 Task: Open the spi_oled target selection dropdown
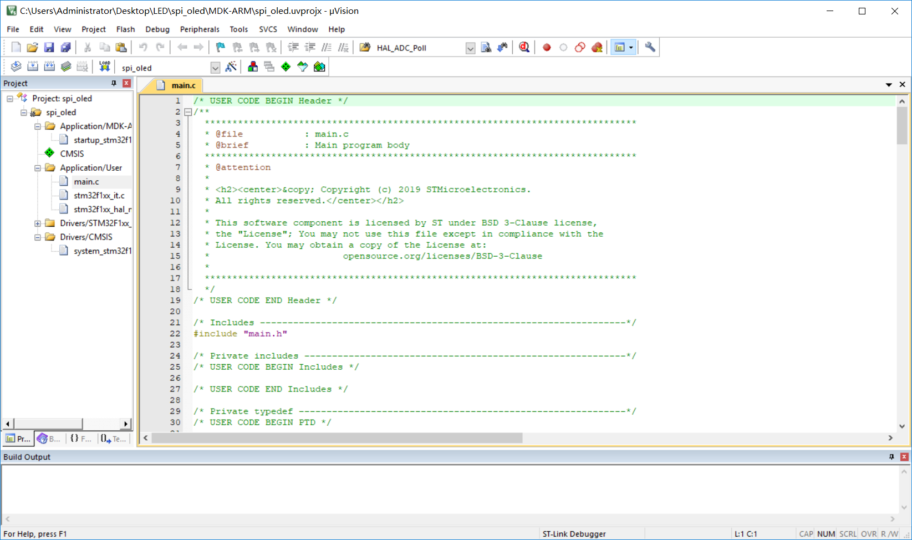216,68
